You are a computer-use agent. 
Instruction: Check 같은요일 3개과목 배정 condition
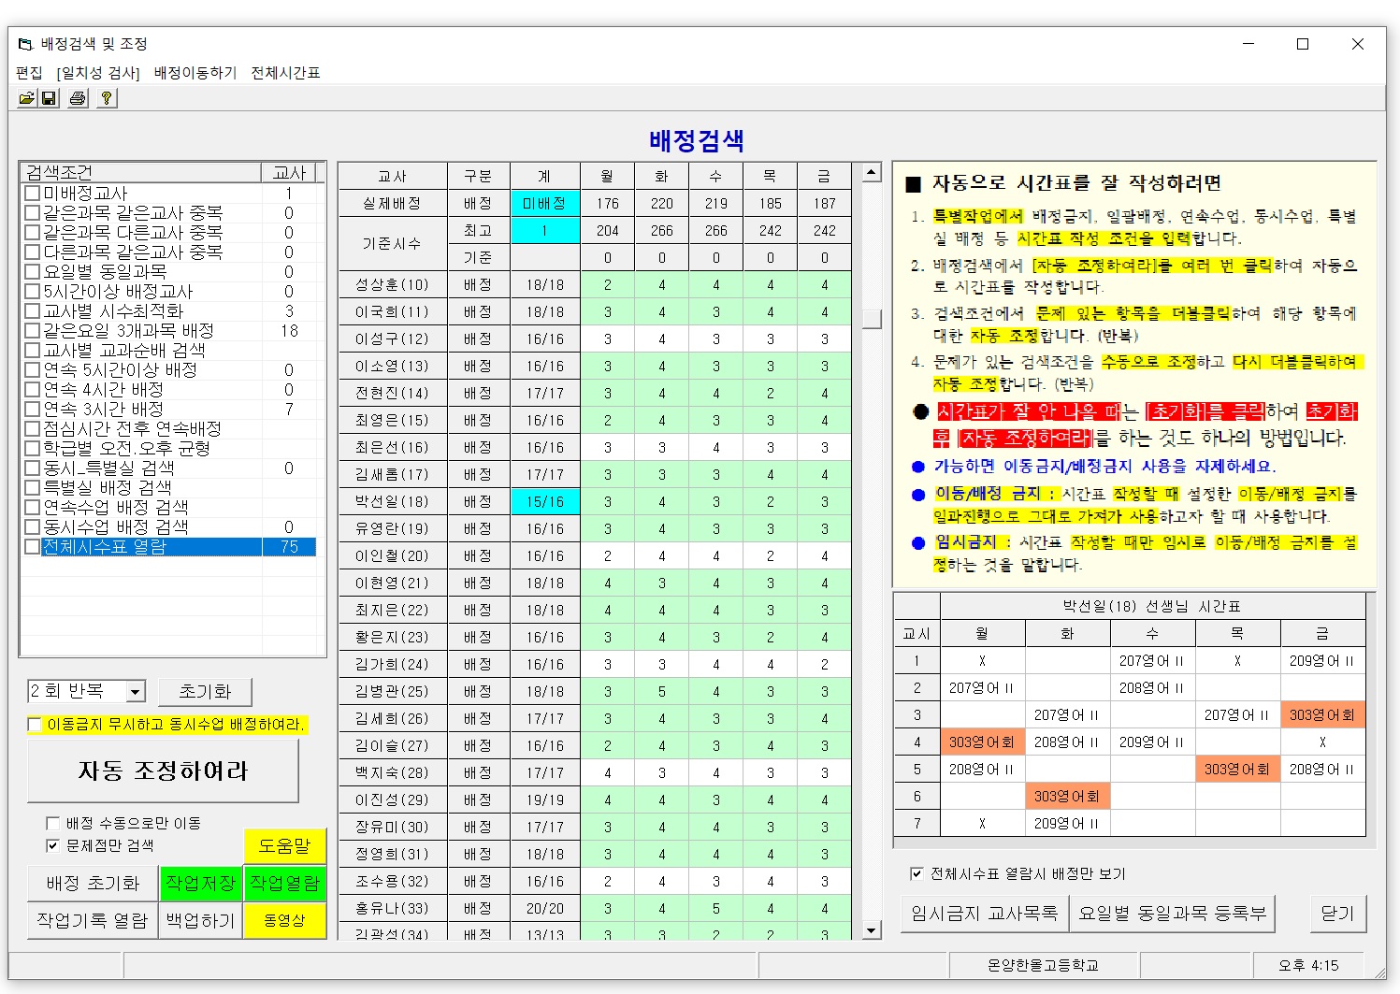[33, 331]
